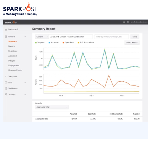Click the Summary Report heading
The height and width of the screenshot is (148, 148).
(x=44, y=29)
